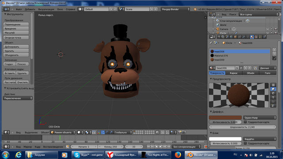The height and width of the screenshot is (159, 283).
Task: Open the Modifiers wrench properties tab
Action: [244, 37]
